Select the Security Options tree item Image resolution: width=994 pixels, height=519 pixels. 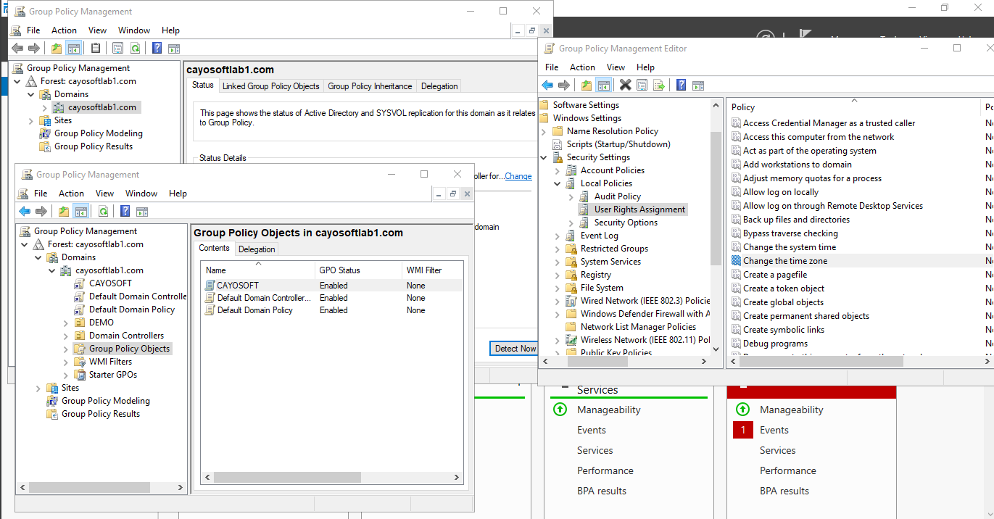pos(626,223)
